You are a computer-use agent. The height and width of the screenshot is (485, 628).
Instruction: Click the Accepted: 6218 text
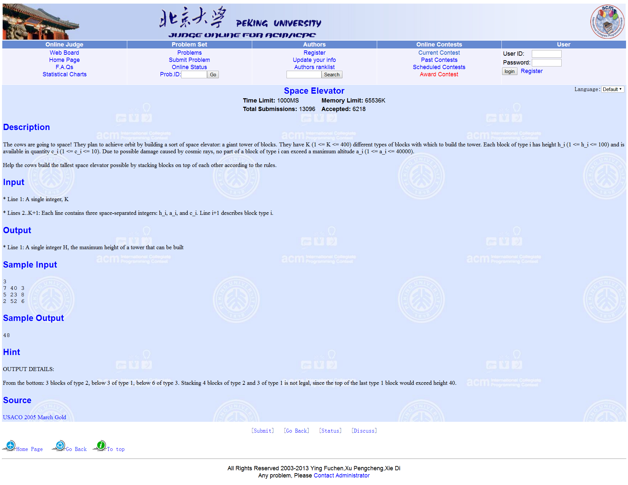pos(343,109)
